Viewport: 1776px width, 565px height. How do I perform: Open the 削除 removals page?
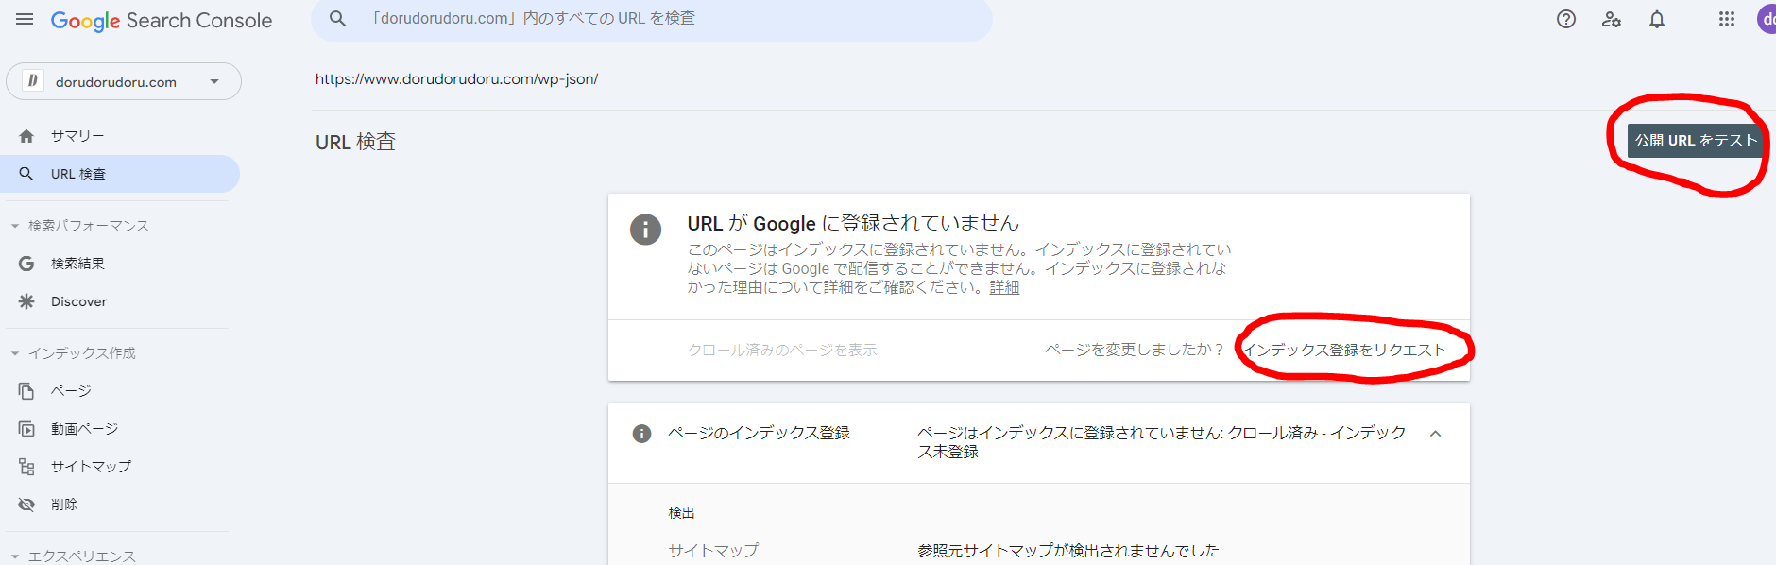64,505
